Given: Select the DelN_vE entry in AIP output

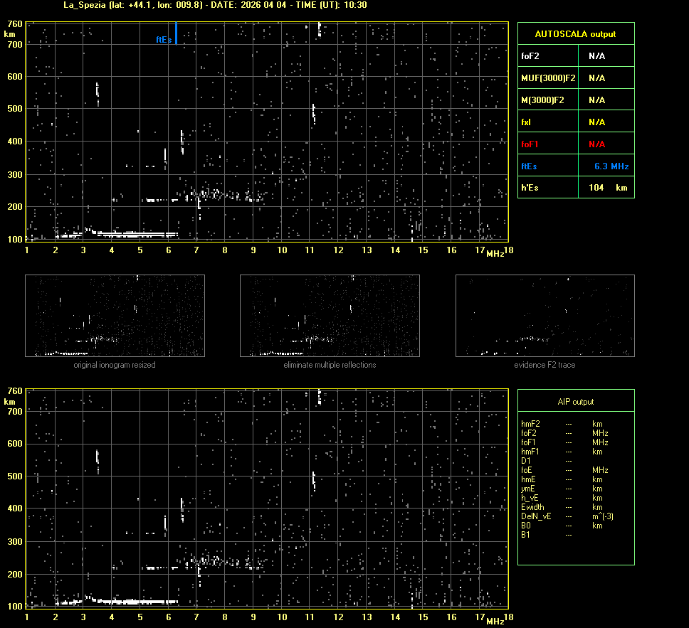Looking at the screenshot, I should tap(535, 516).
